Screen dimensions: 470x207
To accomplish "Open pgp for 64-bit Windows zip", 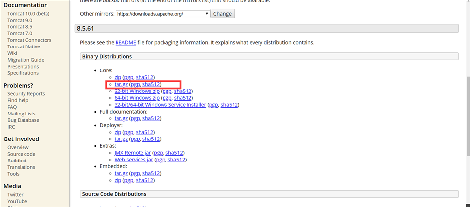I will point(167,98).
